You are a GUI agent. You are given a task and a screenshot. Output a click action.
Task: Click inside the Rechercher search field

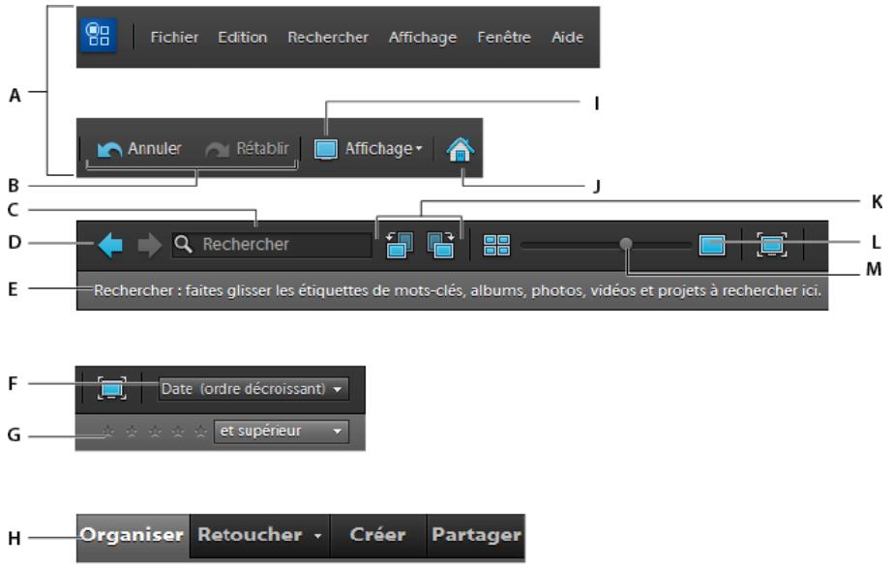(272, 245)
